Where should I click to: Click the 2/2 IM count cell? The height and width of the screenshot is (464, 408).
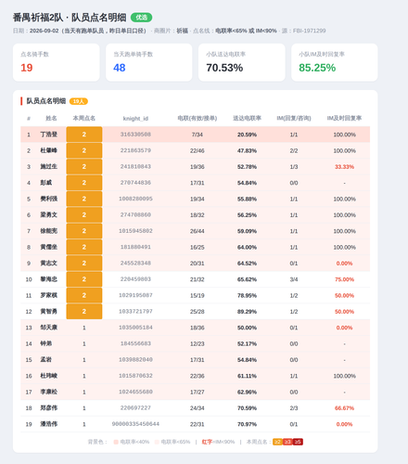coord(294,150)
